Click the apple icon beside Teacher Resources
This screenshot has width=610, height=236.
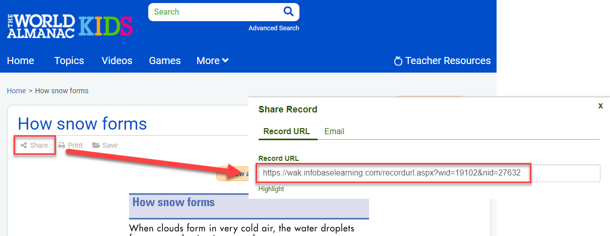[398, 61]
